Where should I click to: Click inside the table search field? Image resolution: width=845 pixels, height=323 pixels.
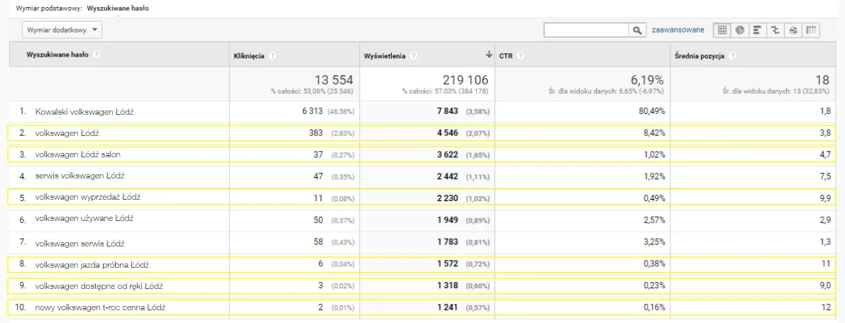(587, 30)
